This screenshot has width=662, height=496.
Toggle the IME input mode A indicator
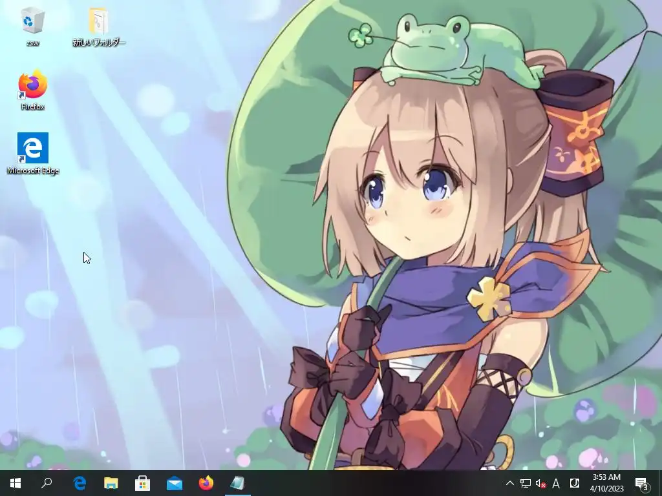556,483
